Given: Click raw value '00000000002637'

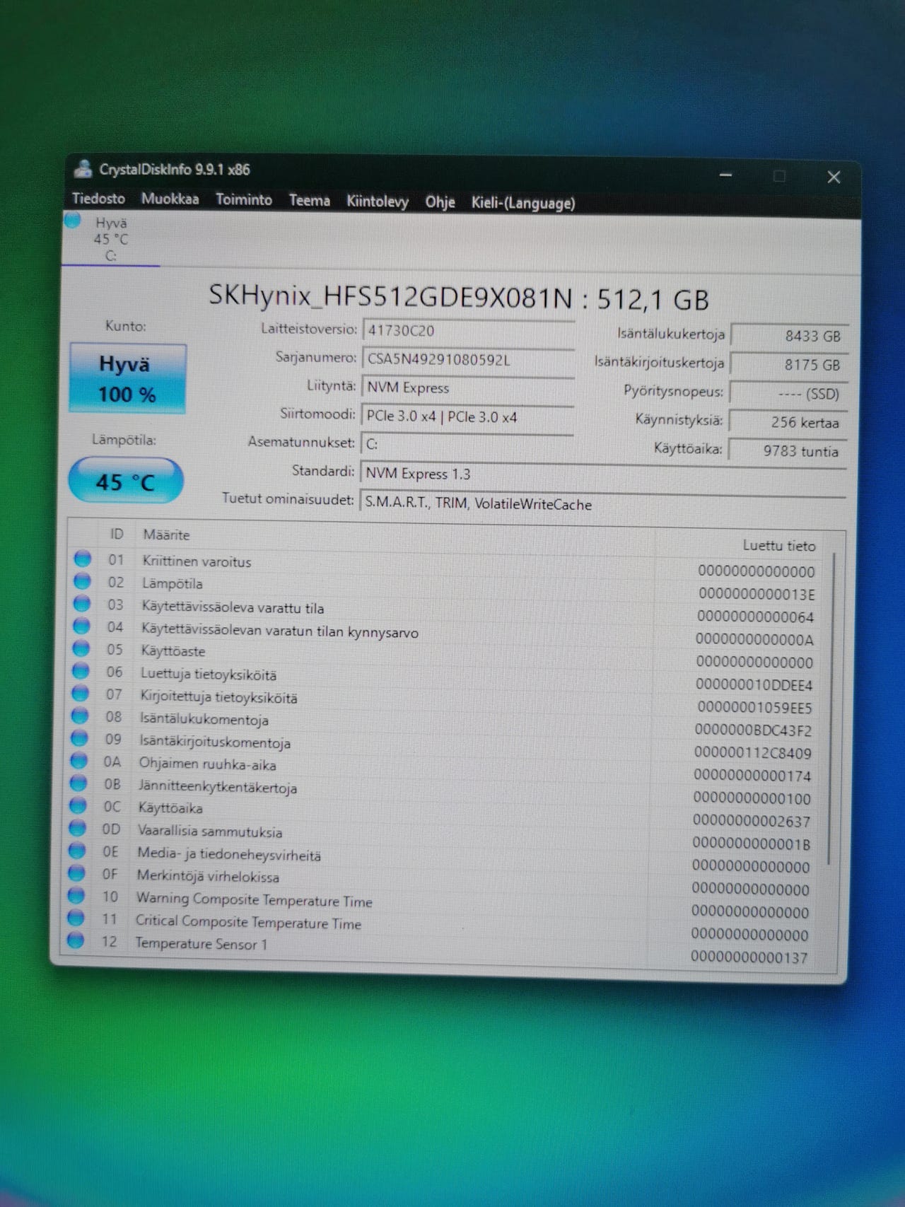Looking at the screenshot, I should 752,821.
